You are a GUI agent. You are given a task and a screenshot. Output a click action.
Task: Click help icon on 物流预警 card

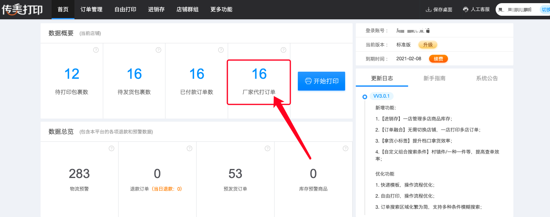point(111,148)
